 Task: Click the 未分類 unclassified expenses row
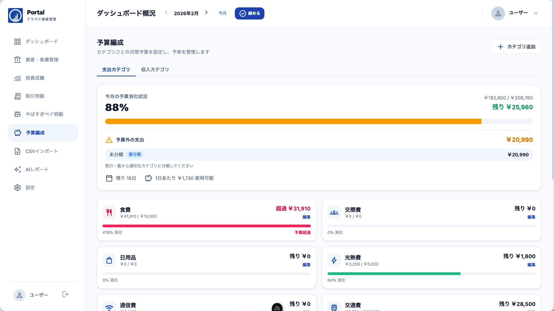coord(318,155)
